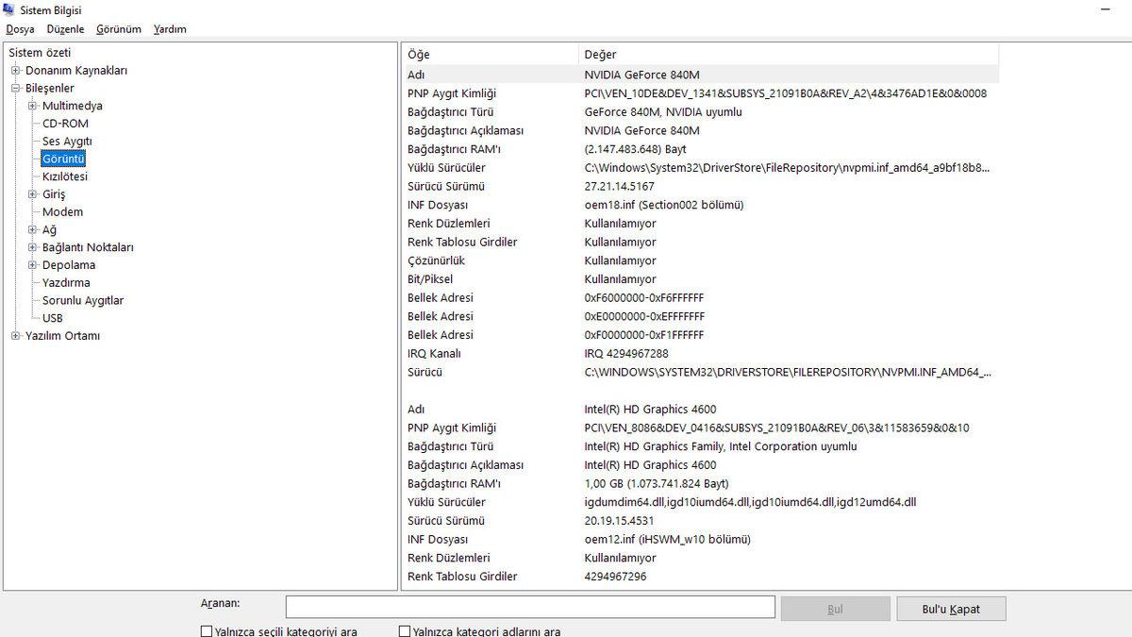Select Sorunlu Aygıtlar in the tree
Image resolution: width=1132 pixels, height=637 pixels.
pos(83,300)
